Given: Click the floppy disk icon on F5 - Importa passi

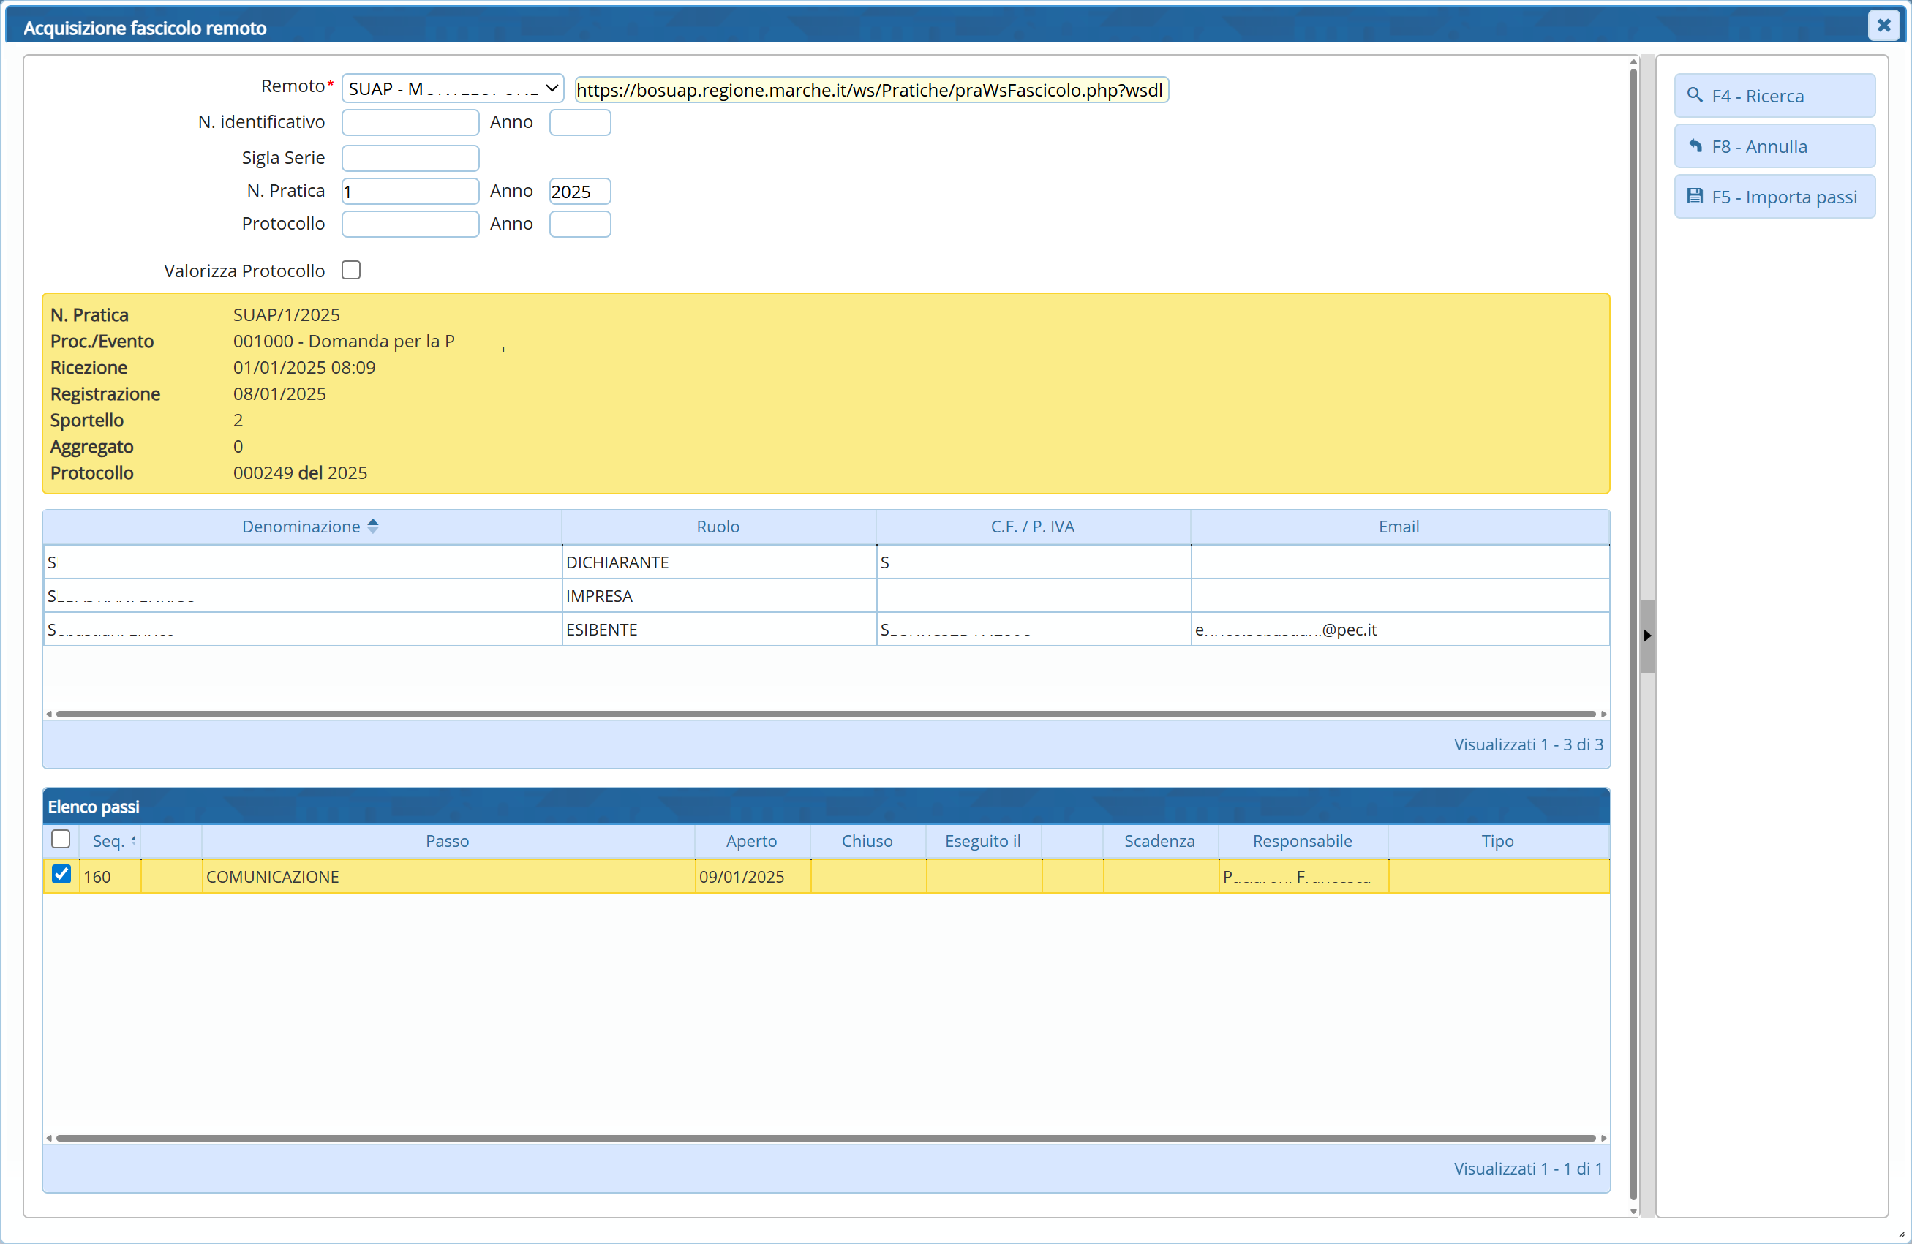Looking at the screenshot, I should click(1694, 197).
